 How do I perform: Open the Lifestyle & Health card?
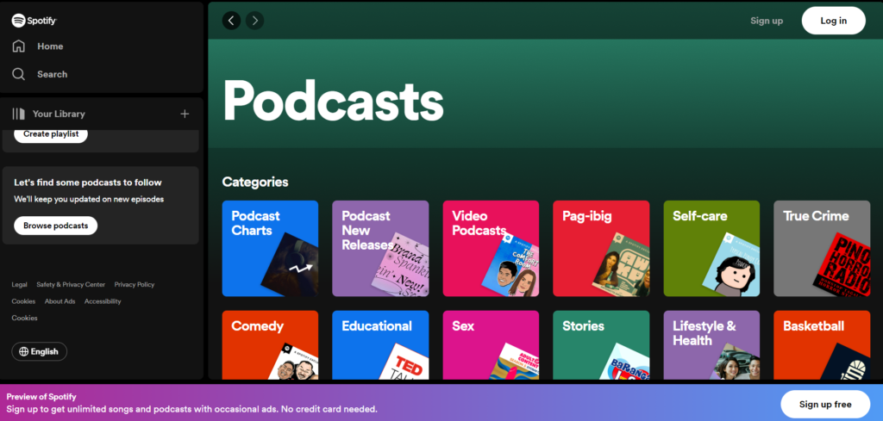(x=711, y=345)
